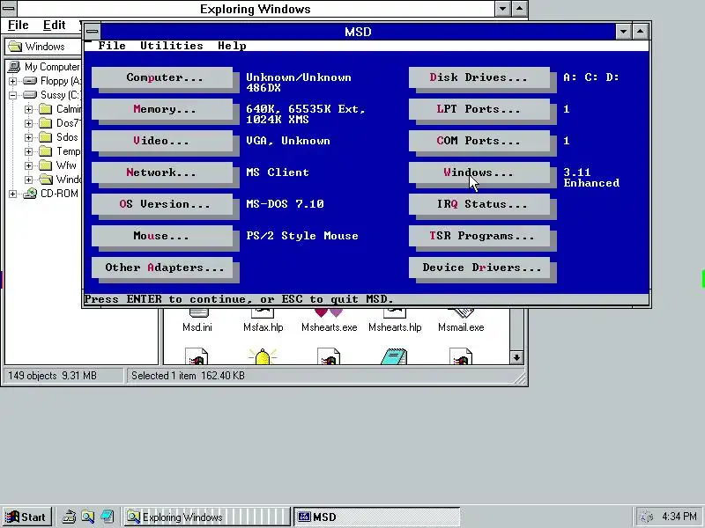Click the third quick-launch taskbar icon

(107, 517)
